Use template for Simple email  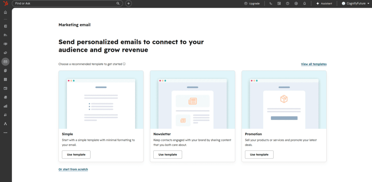coord(76,154)
